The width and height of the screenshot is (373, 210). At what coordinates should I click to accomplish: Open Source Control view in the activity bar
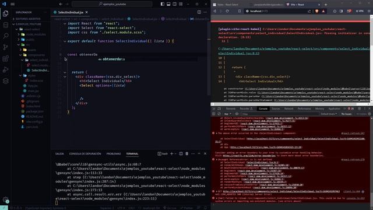pyautogui.click(x=5, y=47)
